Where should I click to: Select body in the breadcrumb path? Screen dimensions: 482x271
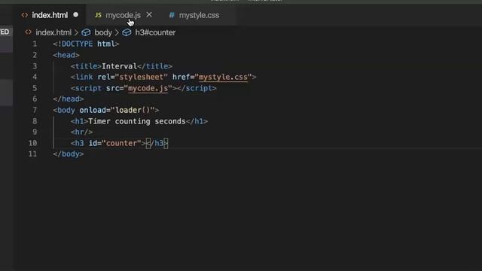(x=103, y=32)
